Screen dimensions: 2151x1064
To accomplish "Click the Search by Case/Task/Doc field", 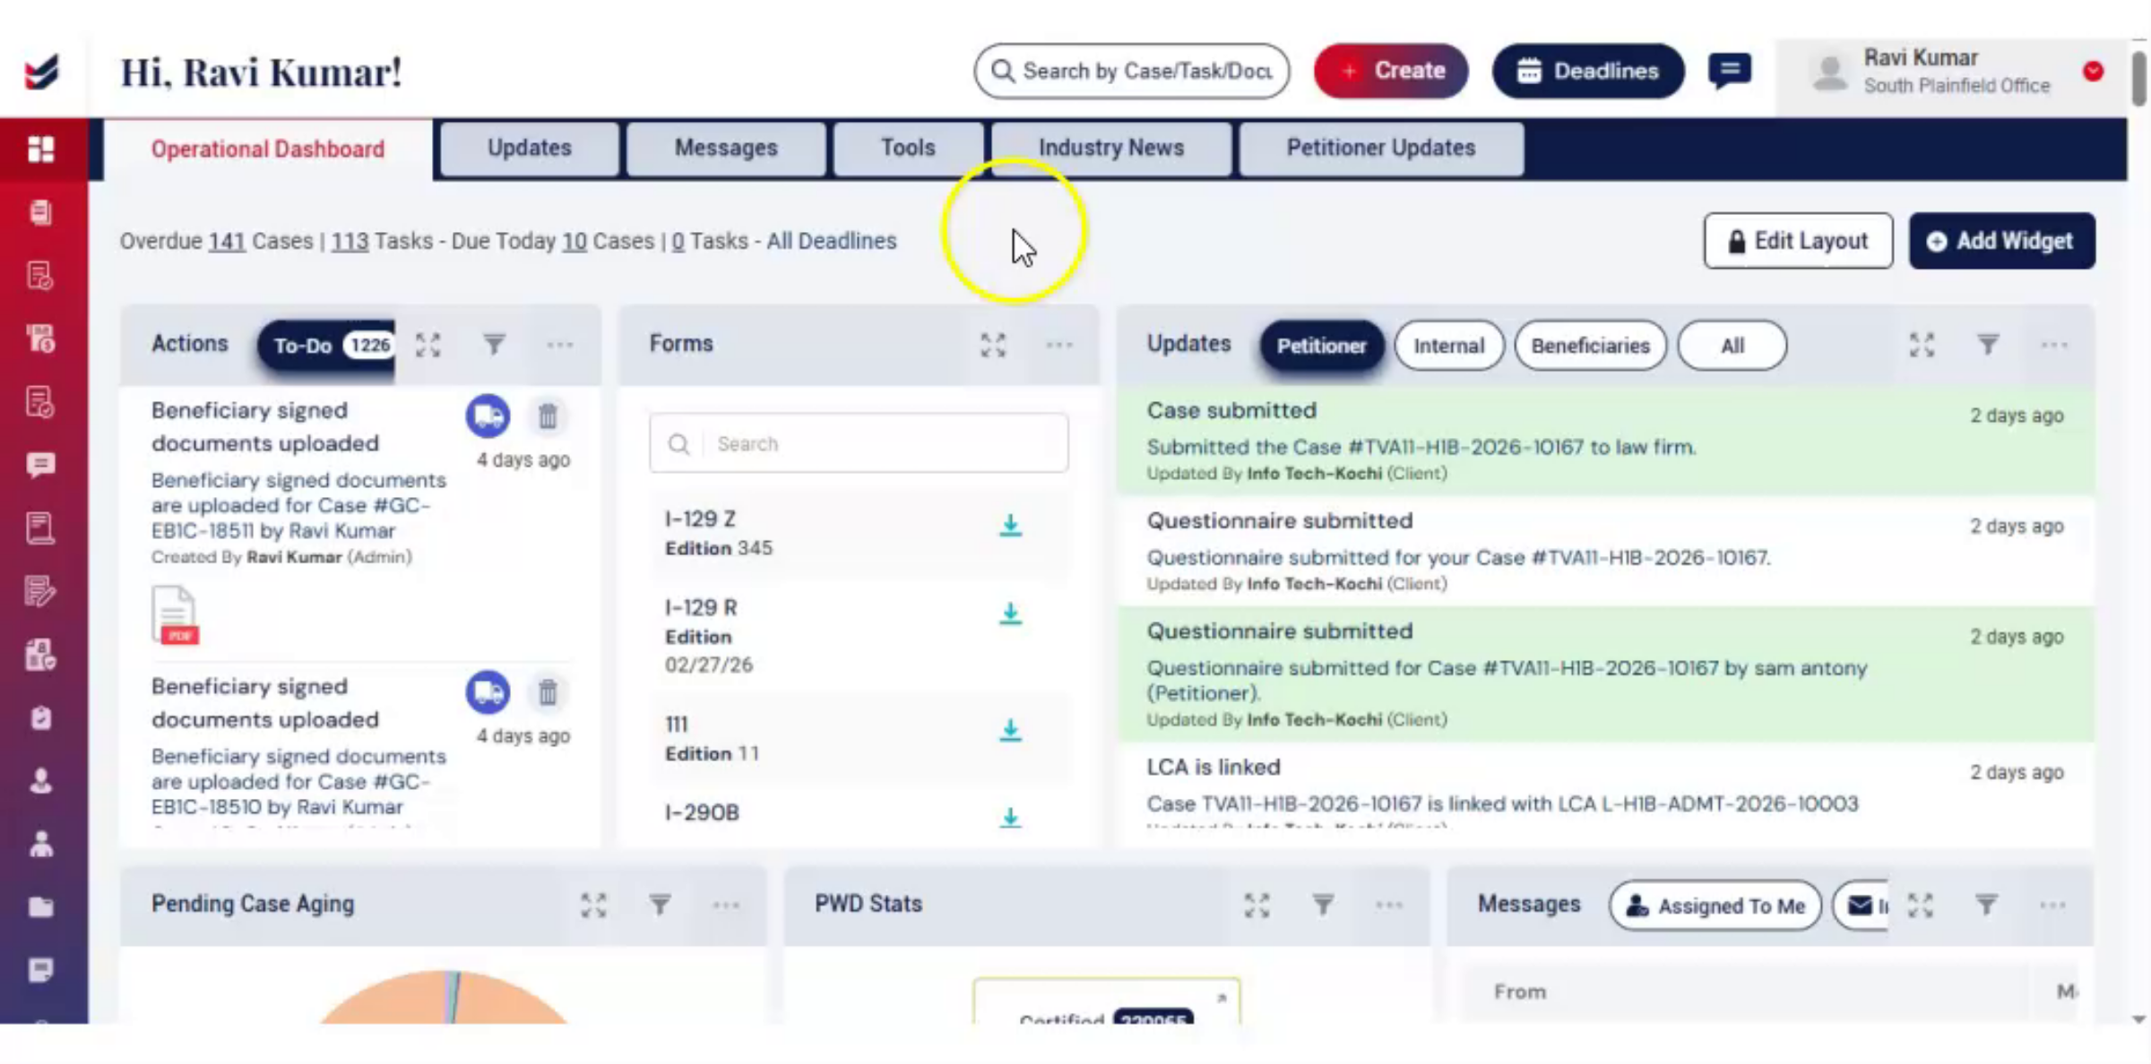I will (x=1132, y=71).
